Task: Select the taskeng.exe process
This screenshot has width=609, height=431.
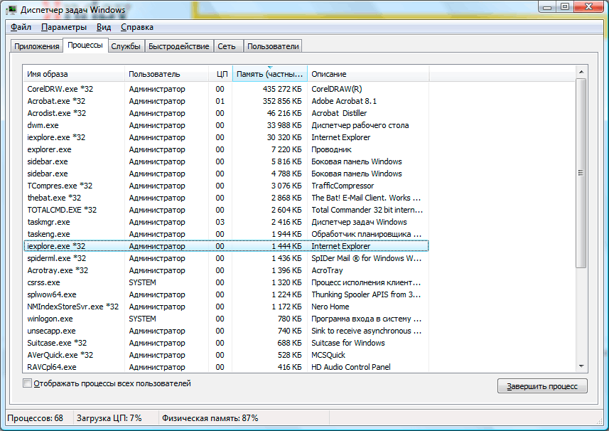Action: (x=226, y=234)
